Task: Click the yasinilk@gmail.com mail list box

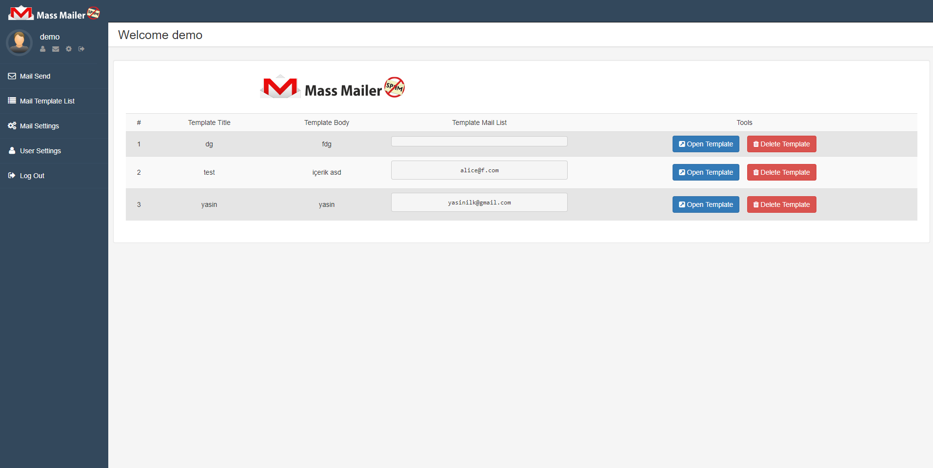Action: pos(479,203)
